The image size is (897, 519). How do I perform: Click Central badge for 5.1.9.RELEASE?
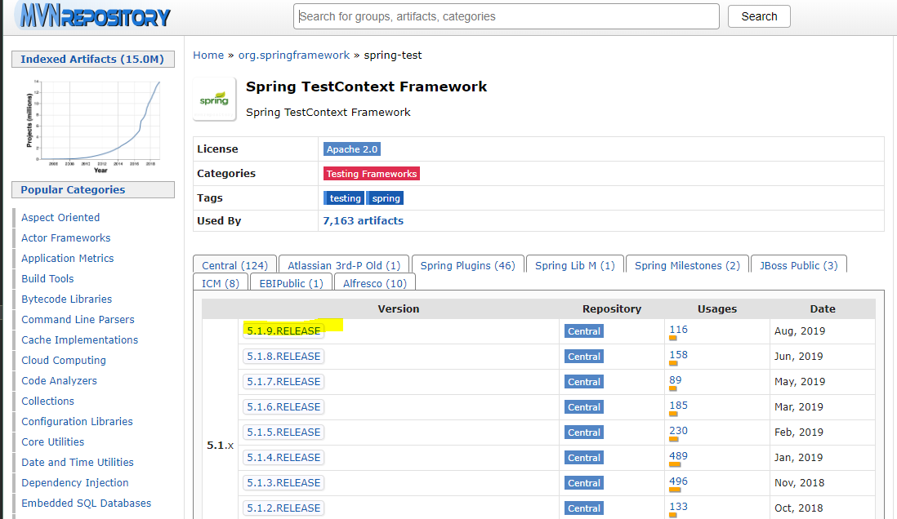click(x=583, y=331)
